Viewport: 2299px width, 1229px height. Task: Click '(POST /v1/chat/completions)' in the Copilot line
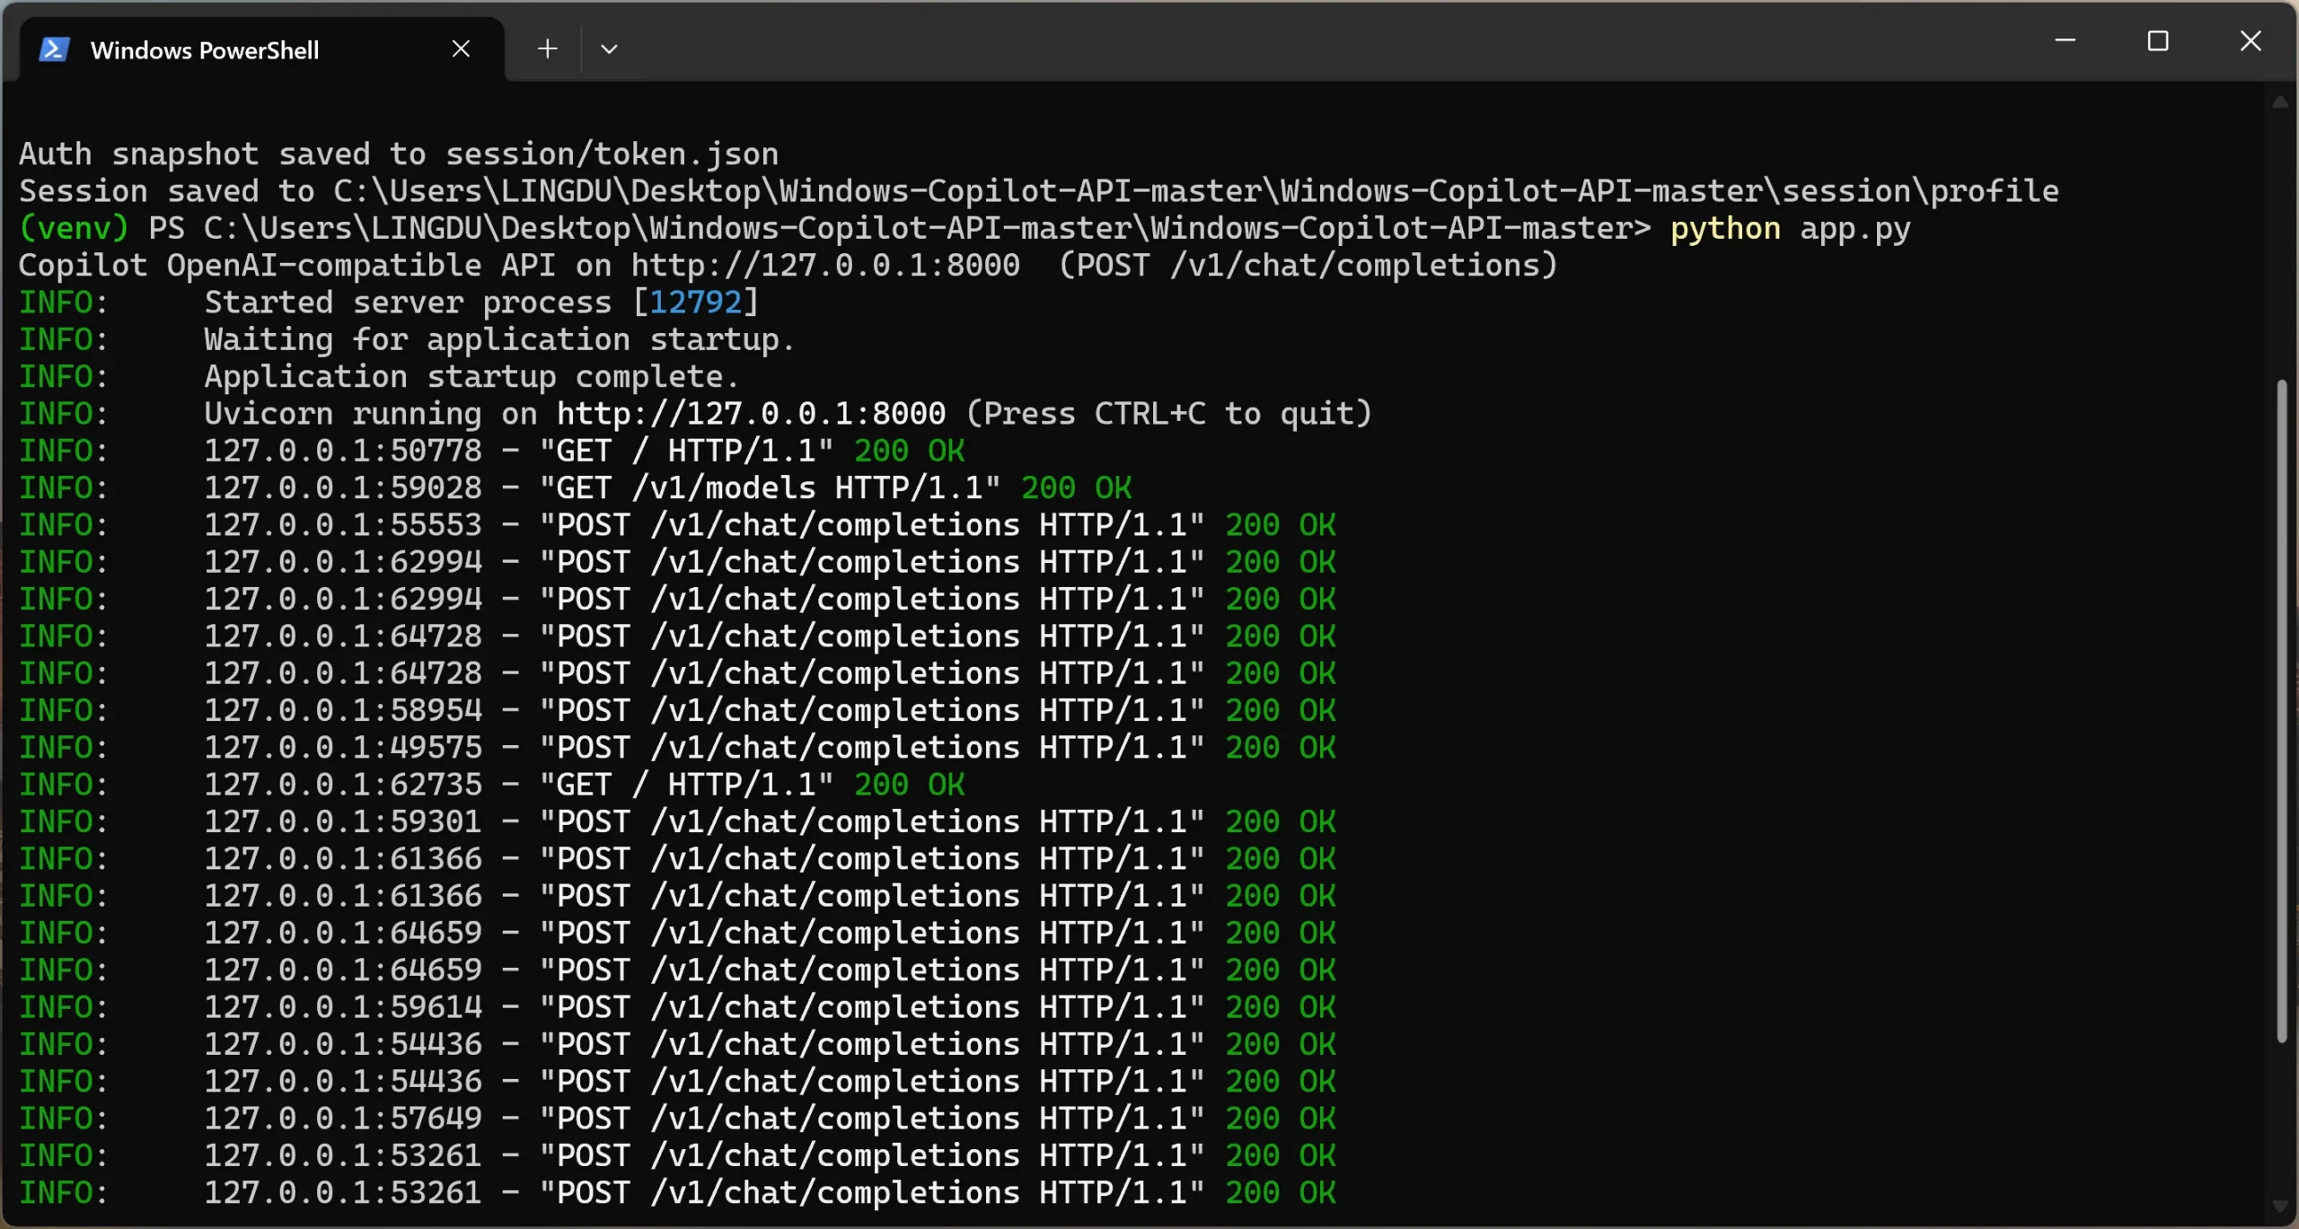[1308, 266]
